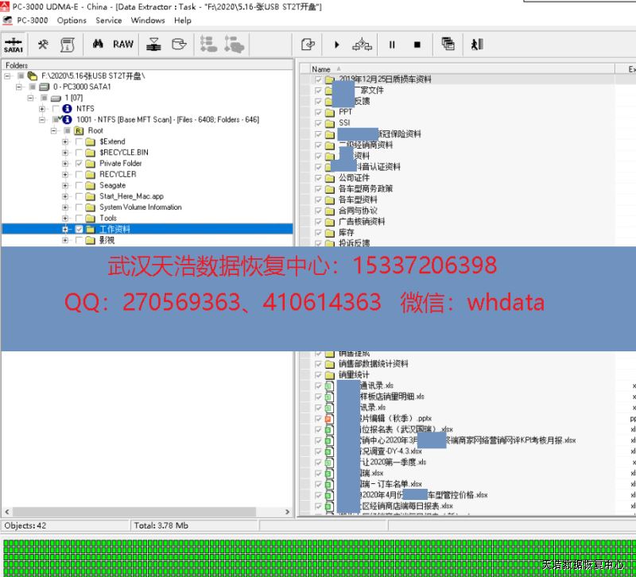Expand the System Volume Information folder
The image size is (636, 577).
[65, 207]
